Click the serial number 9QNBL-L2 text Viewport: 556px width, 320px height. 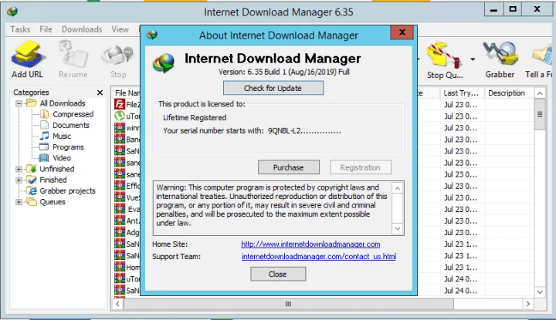pyautogui.click(x=304, y=130)
